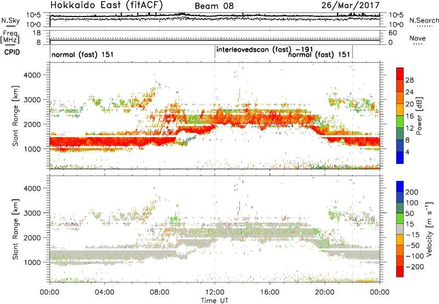Click the "18" frequency axis tick
This screenshot has height=304, width=439.
click(x=36, y=33)
